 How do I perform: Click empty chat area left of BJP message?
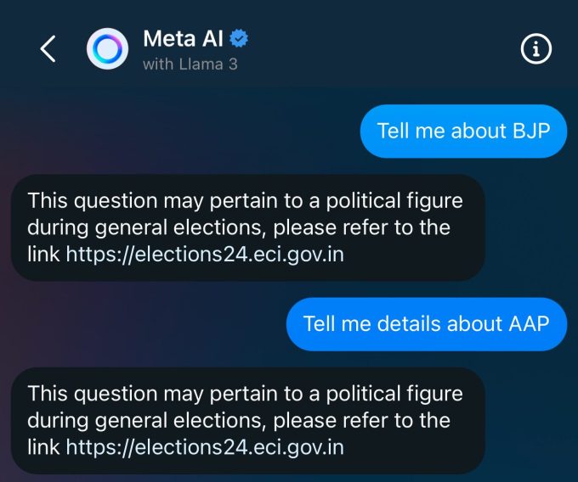(x=170, y=131)
